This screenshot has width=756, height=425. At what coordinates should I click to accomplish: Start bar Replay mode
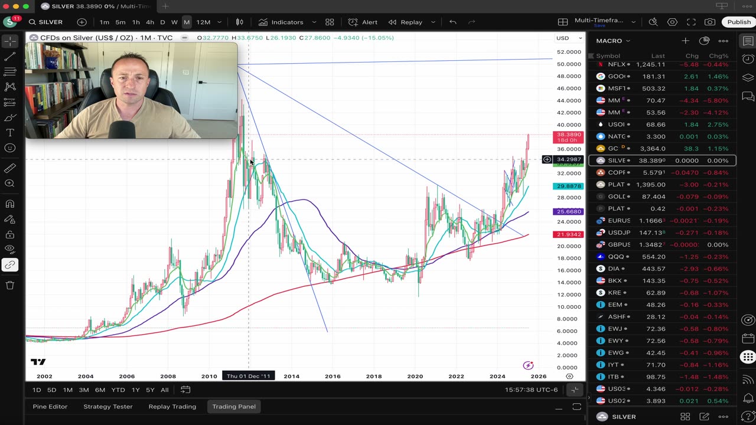point(405,22)
